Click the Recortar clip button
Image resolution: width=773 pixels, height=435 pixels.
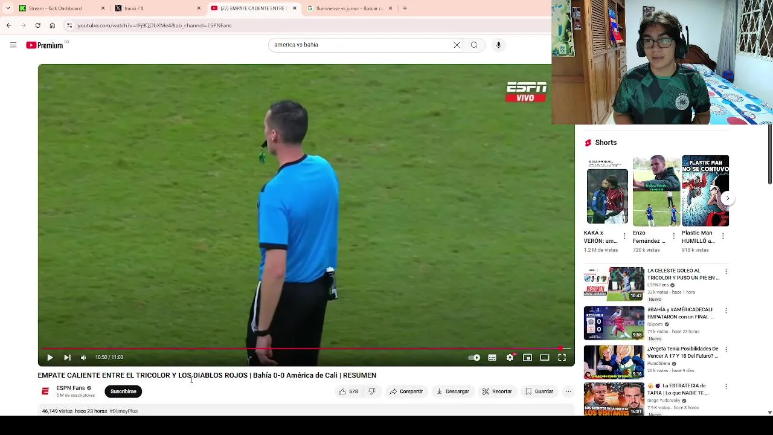tap(497, 391)
